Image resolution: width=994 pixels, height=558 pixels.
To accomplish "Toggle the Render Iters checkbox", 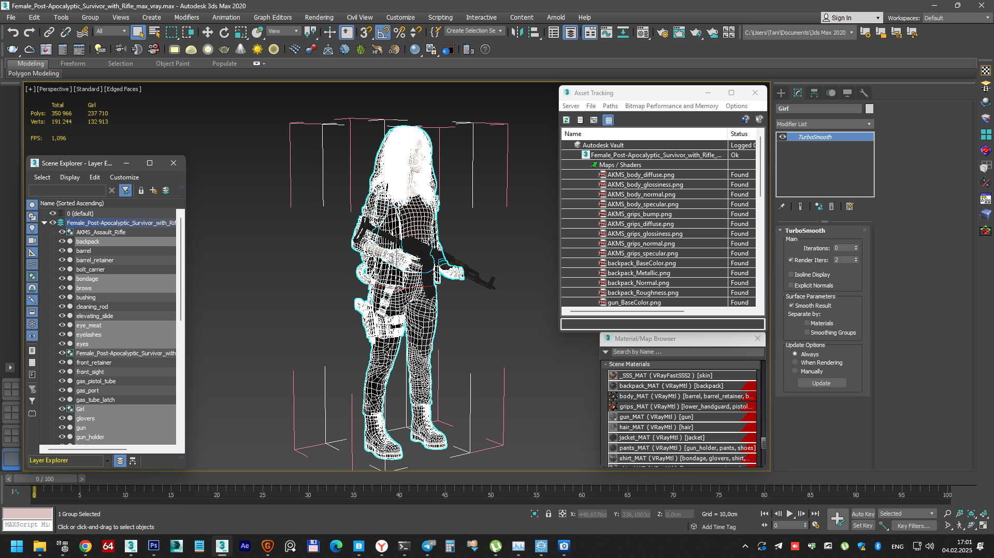I will point(791,260).
